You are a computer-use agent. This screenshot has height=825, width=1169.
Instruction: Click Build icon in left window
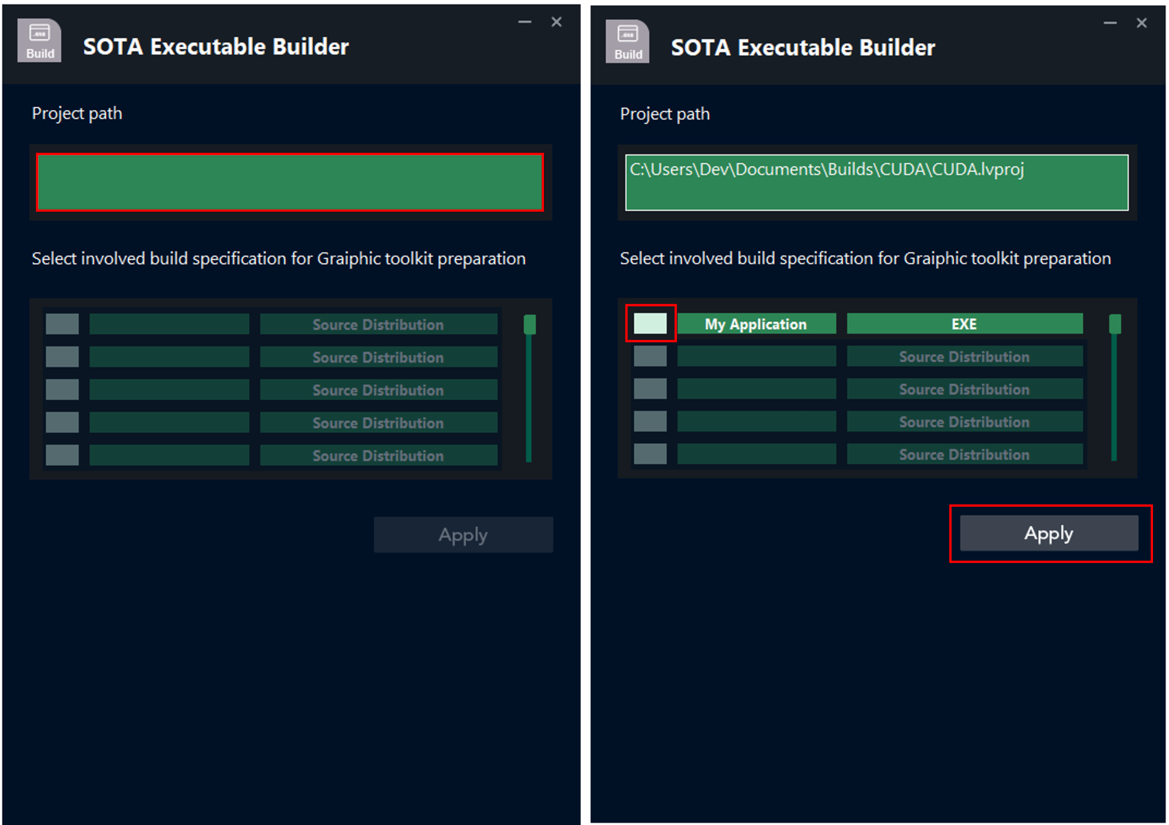[39, 40]
